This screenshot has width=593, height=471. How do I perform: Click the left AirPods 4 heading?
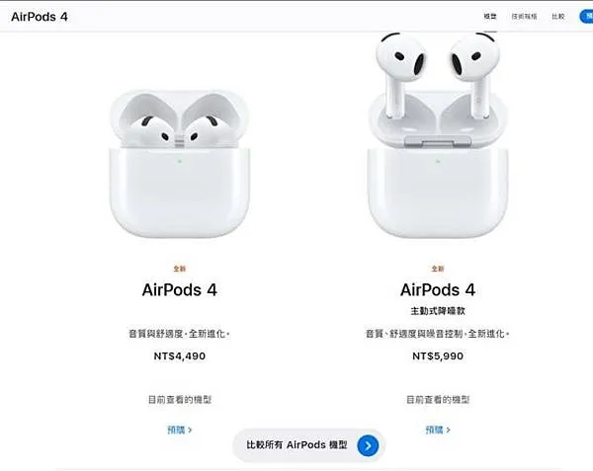click(x=180, y=290)
